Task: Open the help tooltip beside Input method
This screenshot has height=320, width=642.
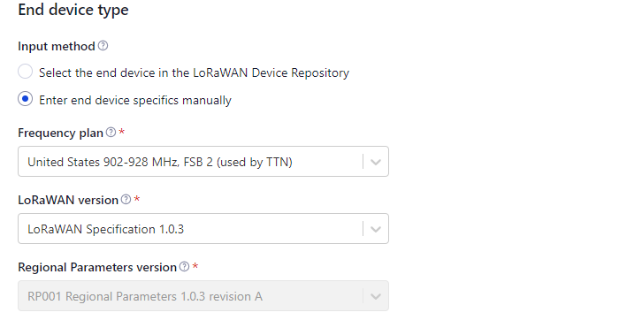Action: [103, 46]
